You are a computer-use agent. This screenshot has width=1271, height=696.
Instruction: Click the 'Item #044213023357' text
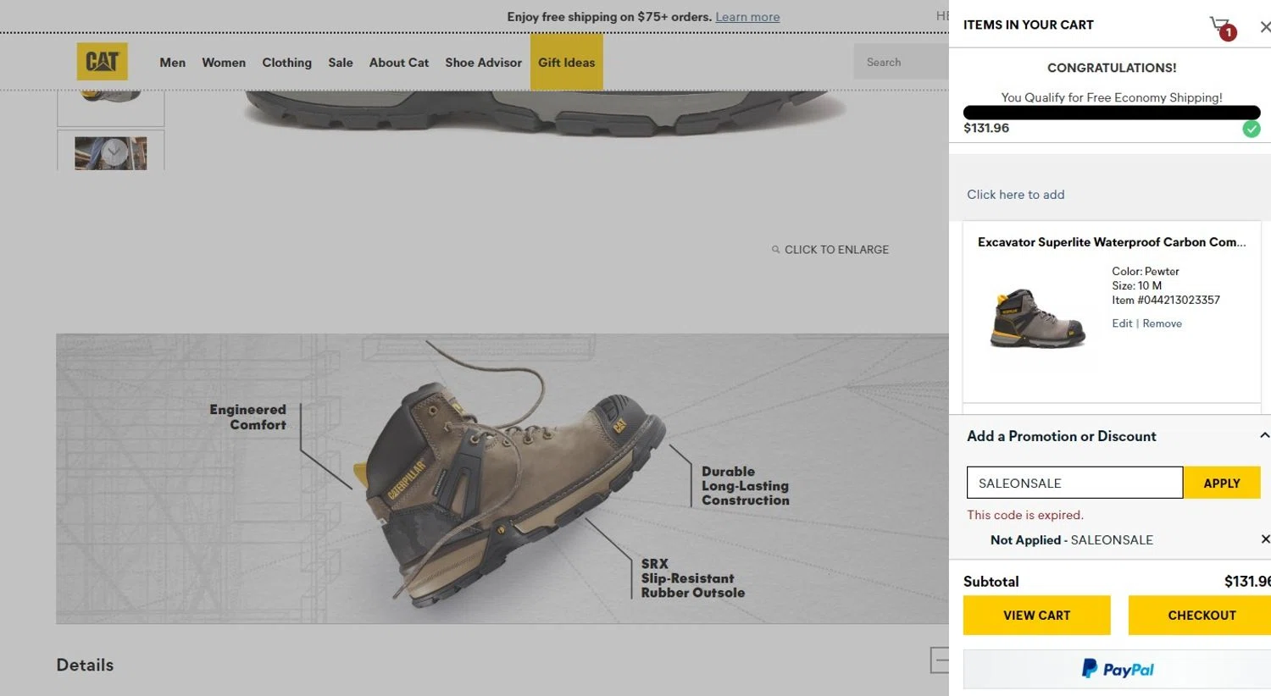pos(1166,300)
